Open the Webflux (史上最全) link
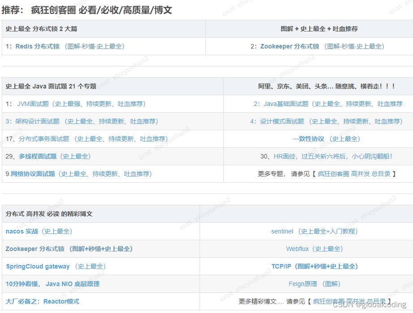 coord(314,249)
